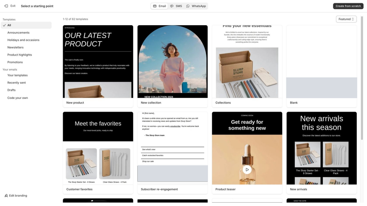Viewport: 367px width, 206px height.
Task: Choose the Product teaser template thumbnail
Action: click(x=247, y=148)
